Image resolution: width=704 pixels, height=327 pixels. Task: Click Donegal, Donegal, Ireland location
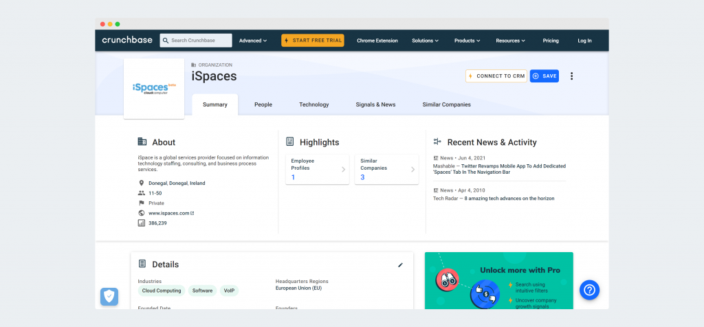[177, 183]
